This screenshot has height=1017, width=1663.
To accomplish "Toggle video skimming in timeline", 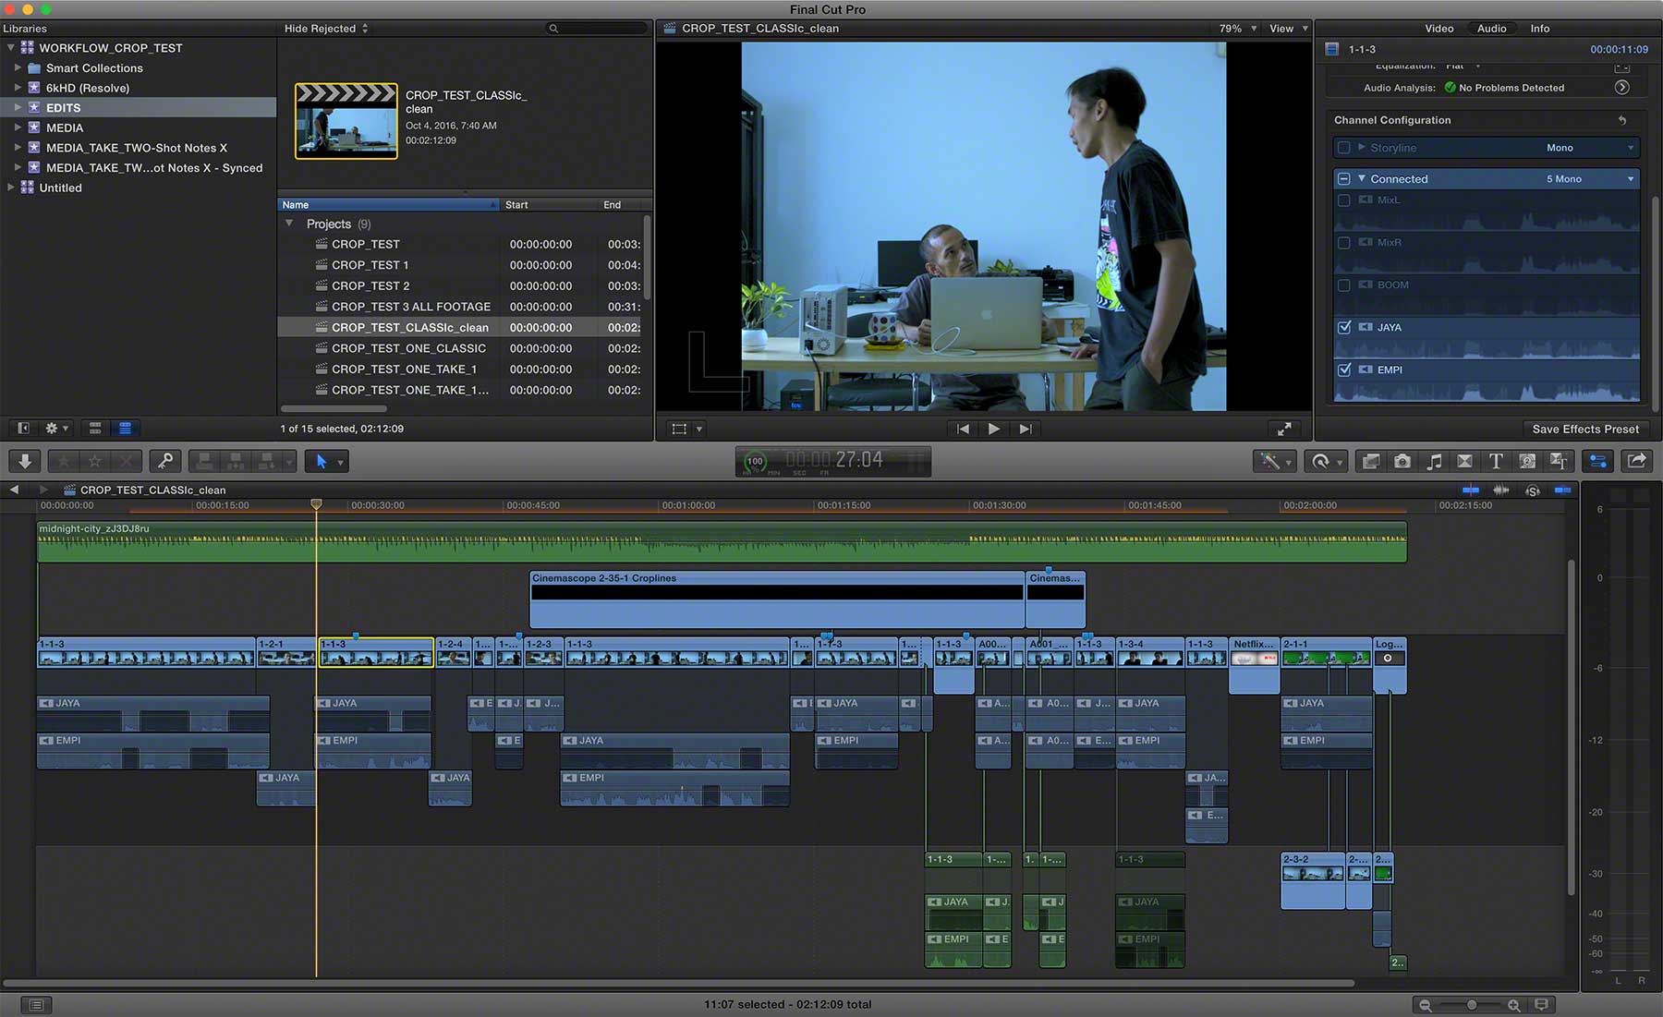I will coord(1471,490).
